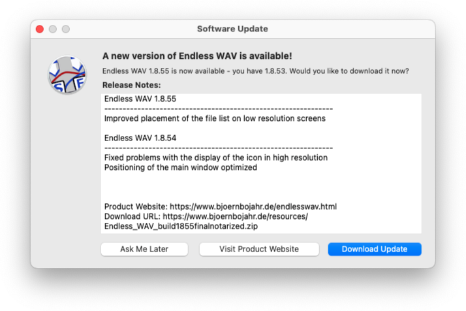The width and height of the screenshot is (466, 311).
Task: Click the Endless WAV 1.8.54 heading line
Action: [140, 138]
